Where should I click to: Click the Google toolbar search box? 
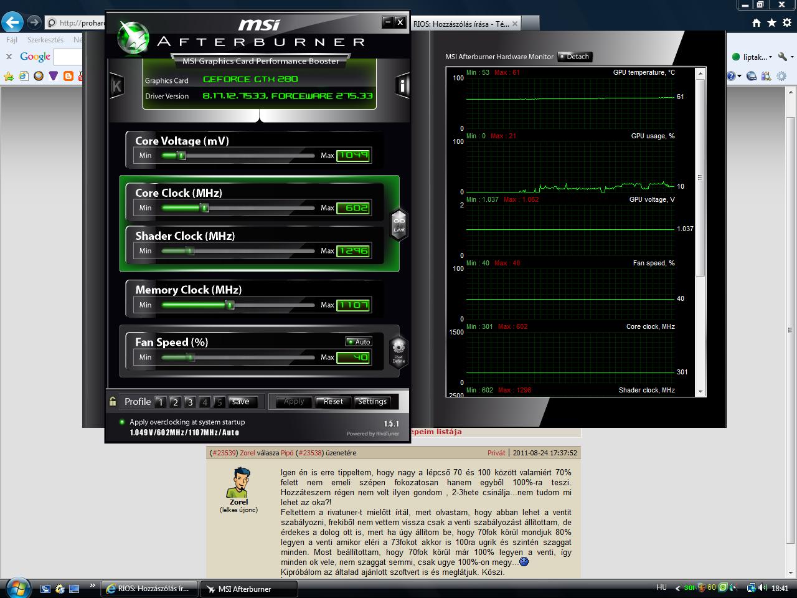tap(68, 57)
